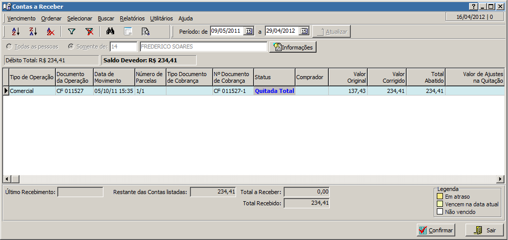This screenshot has width=508, height=240.
Task: Click the sort descending Z-A icon
Action: coord(33,32)
